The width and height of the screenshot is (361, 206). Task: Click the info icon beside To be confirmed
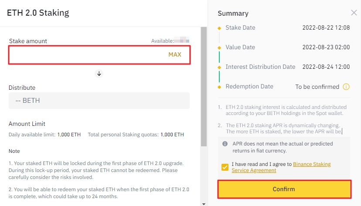tap(346, 87)
